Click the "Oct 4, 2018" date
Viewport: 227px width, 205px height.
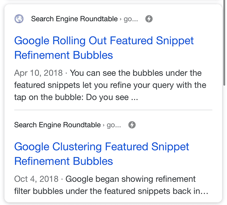click(36, 179)
